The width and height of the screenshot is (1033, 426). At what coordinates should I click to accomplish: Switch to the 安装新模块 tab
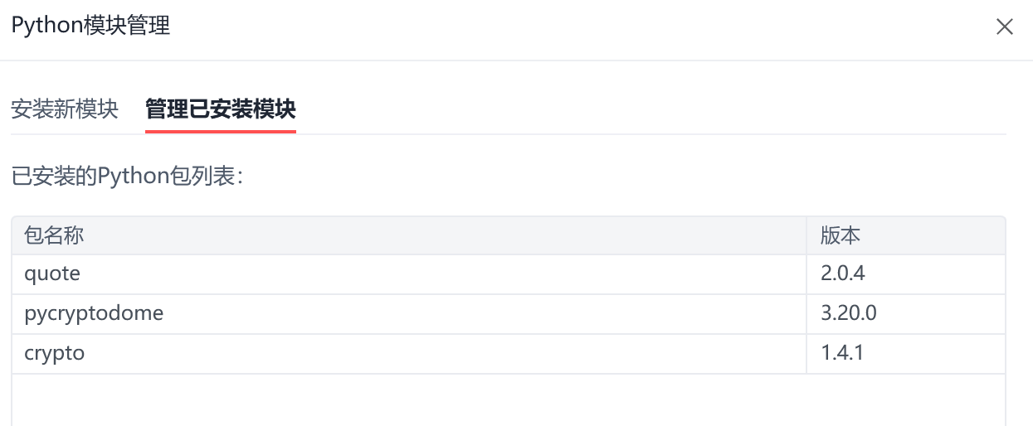coord(65,109)
